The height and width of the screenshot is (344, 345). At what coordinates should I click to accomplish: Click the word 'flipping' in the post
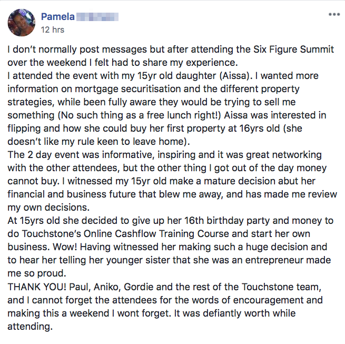(x=24, y=129)
